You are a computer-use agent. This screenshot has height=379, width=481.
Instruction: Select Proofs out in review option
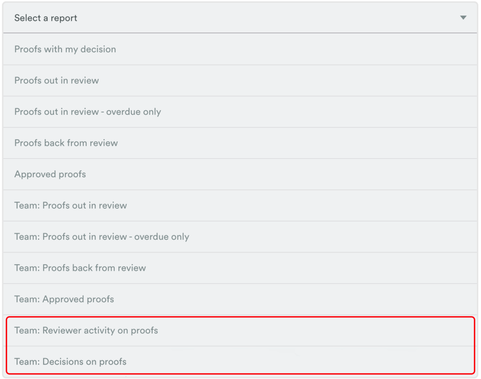tap(57, 80)
